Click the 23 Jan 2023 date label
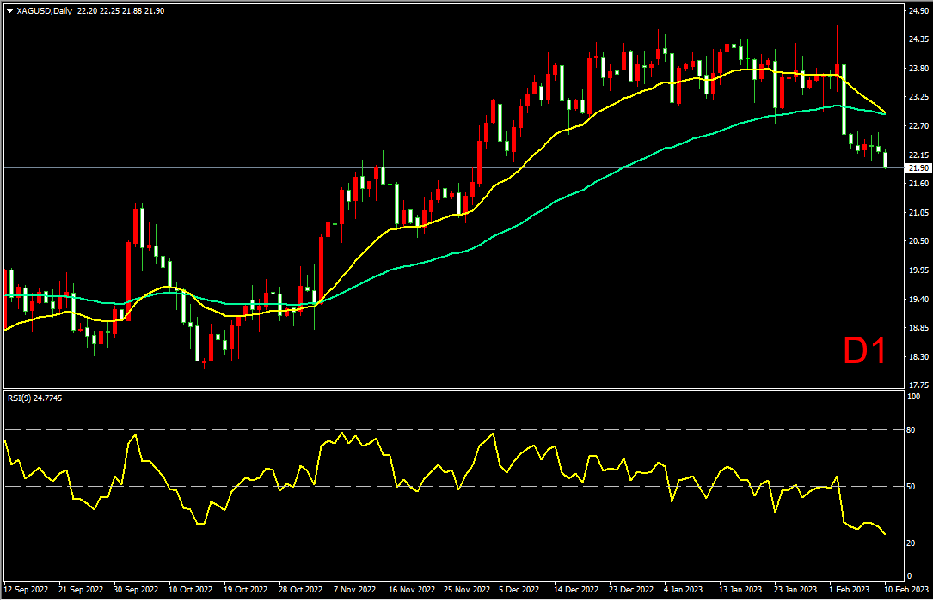Viewport: 933px width, 601px height. 795,590
